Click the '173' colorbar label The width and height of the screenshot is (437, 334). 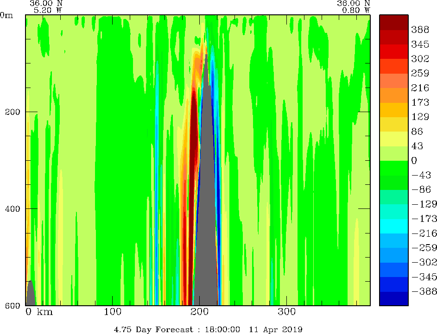click(x=420, y=102)
